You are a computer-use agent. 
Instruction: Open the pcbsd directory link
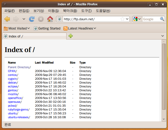point(12,106)
